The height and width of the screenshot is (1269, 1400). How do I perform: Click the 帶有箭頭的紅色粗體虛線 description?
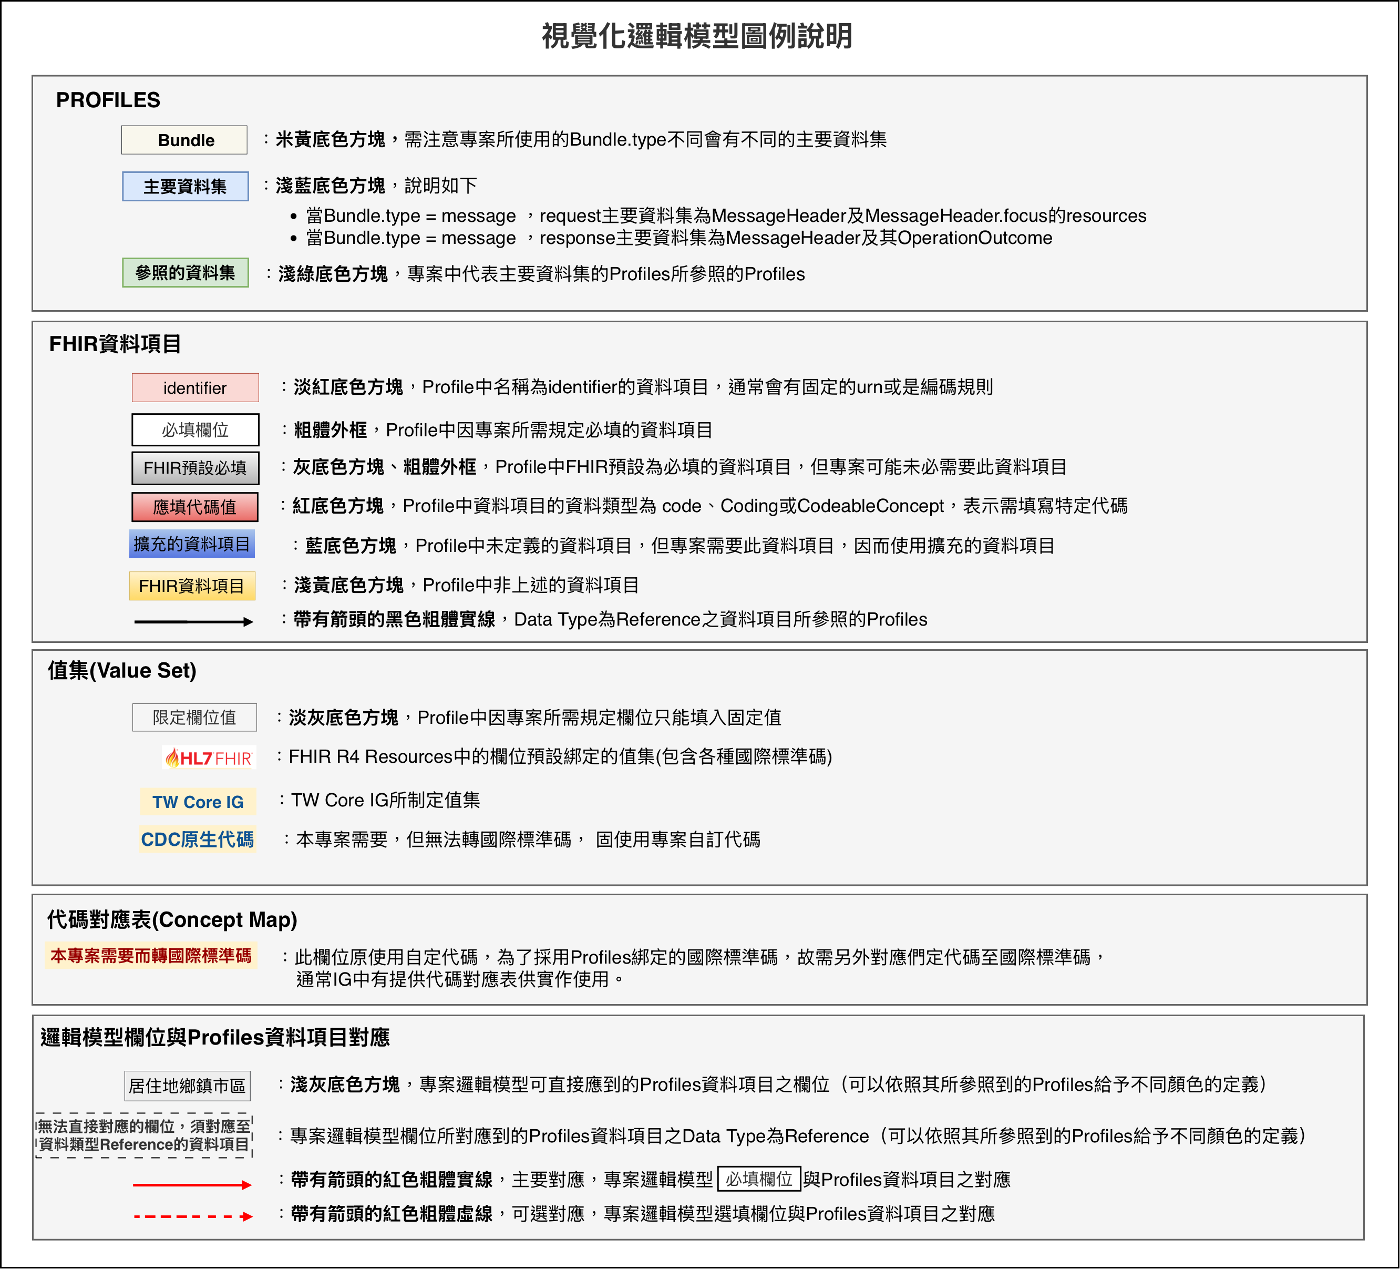[636, 1213]
